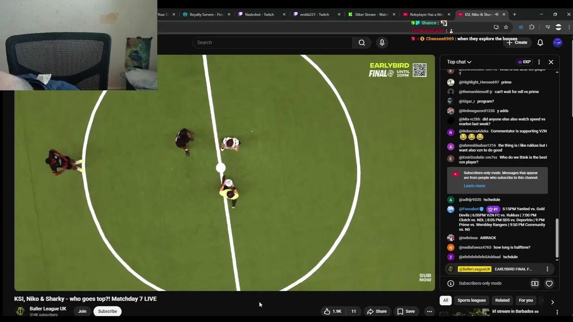
Task: Open the account avatar menu
Action: click(x=558, y=42)
